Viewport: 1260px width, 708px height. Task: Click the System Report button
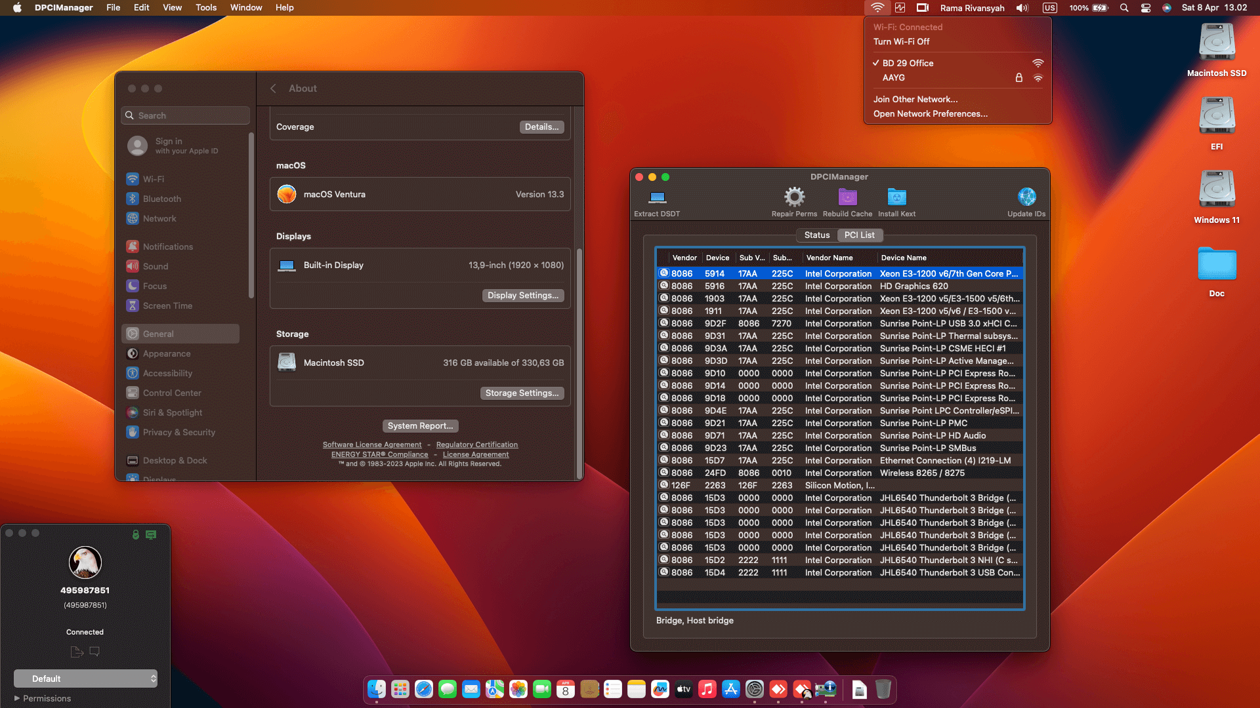click(420, 425)
